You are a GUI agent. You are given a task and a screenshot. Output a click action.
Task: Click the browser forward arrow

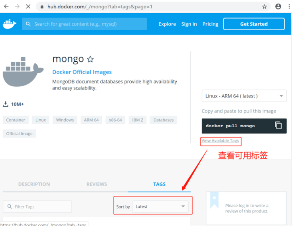click(x=17, y=7)
